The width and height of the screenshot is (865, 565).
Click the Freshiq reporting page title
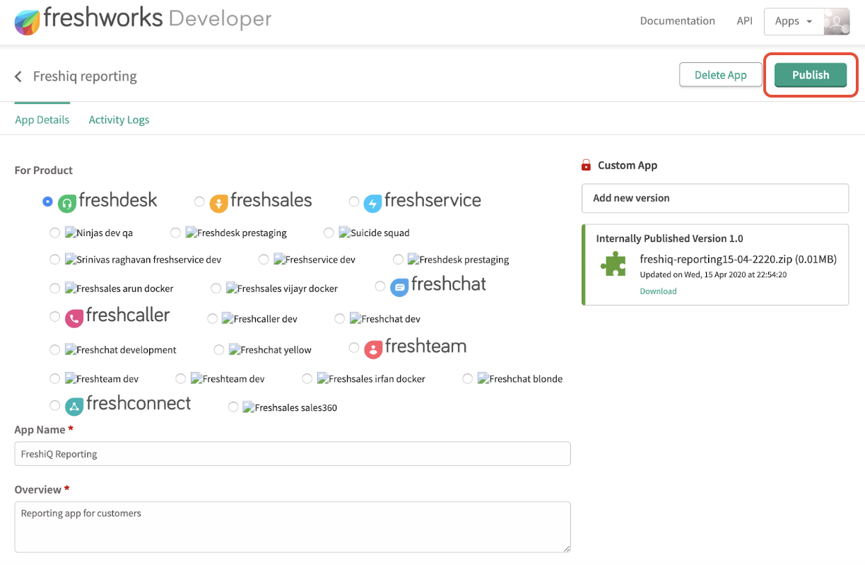(85, 76)
